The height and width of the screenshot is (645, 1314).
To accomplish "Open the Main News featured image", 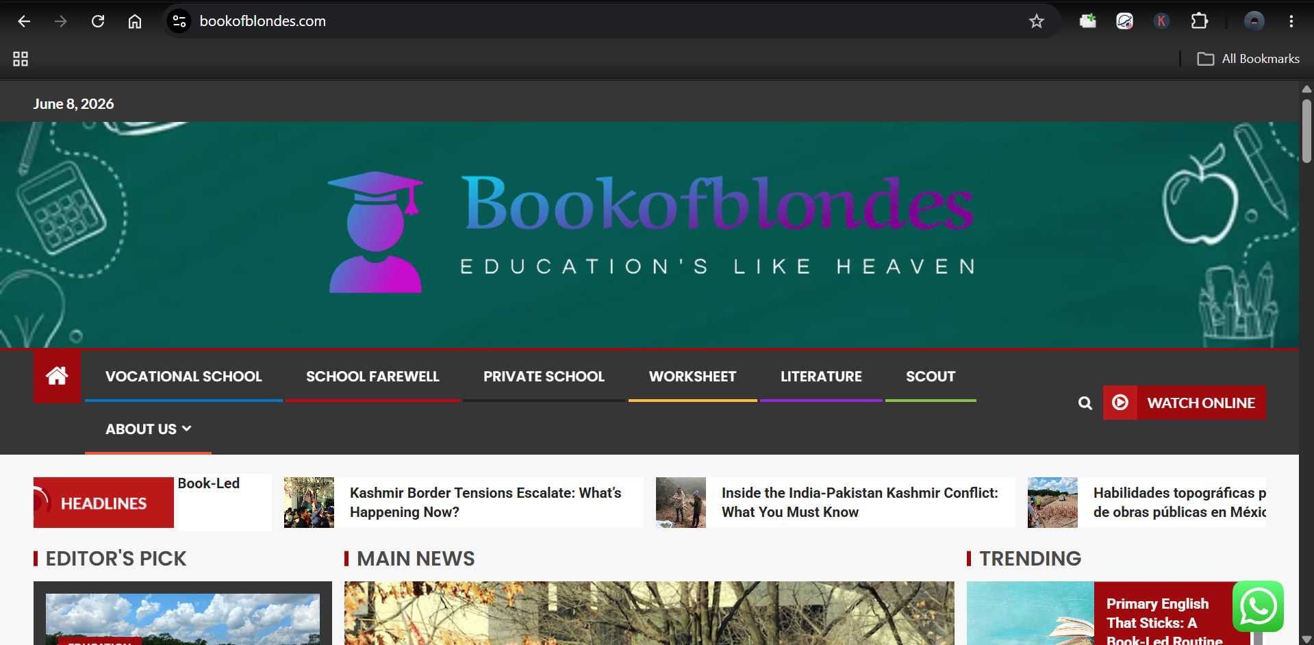I will [648, 613].
